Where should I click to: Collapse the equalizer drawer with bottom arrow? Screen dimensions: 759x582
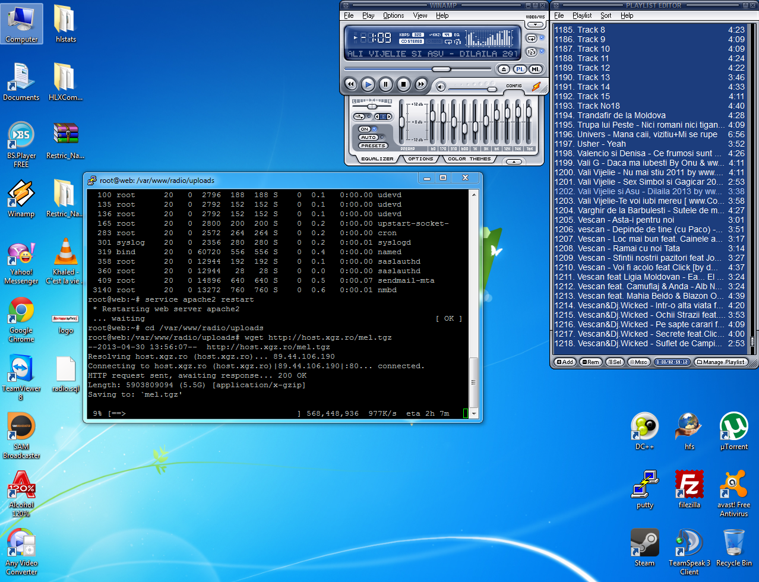514,162
